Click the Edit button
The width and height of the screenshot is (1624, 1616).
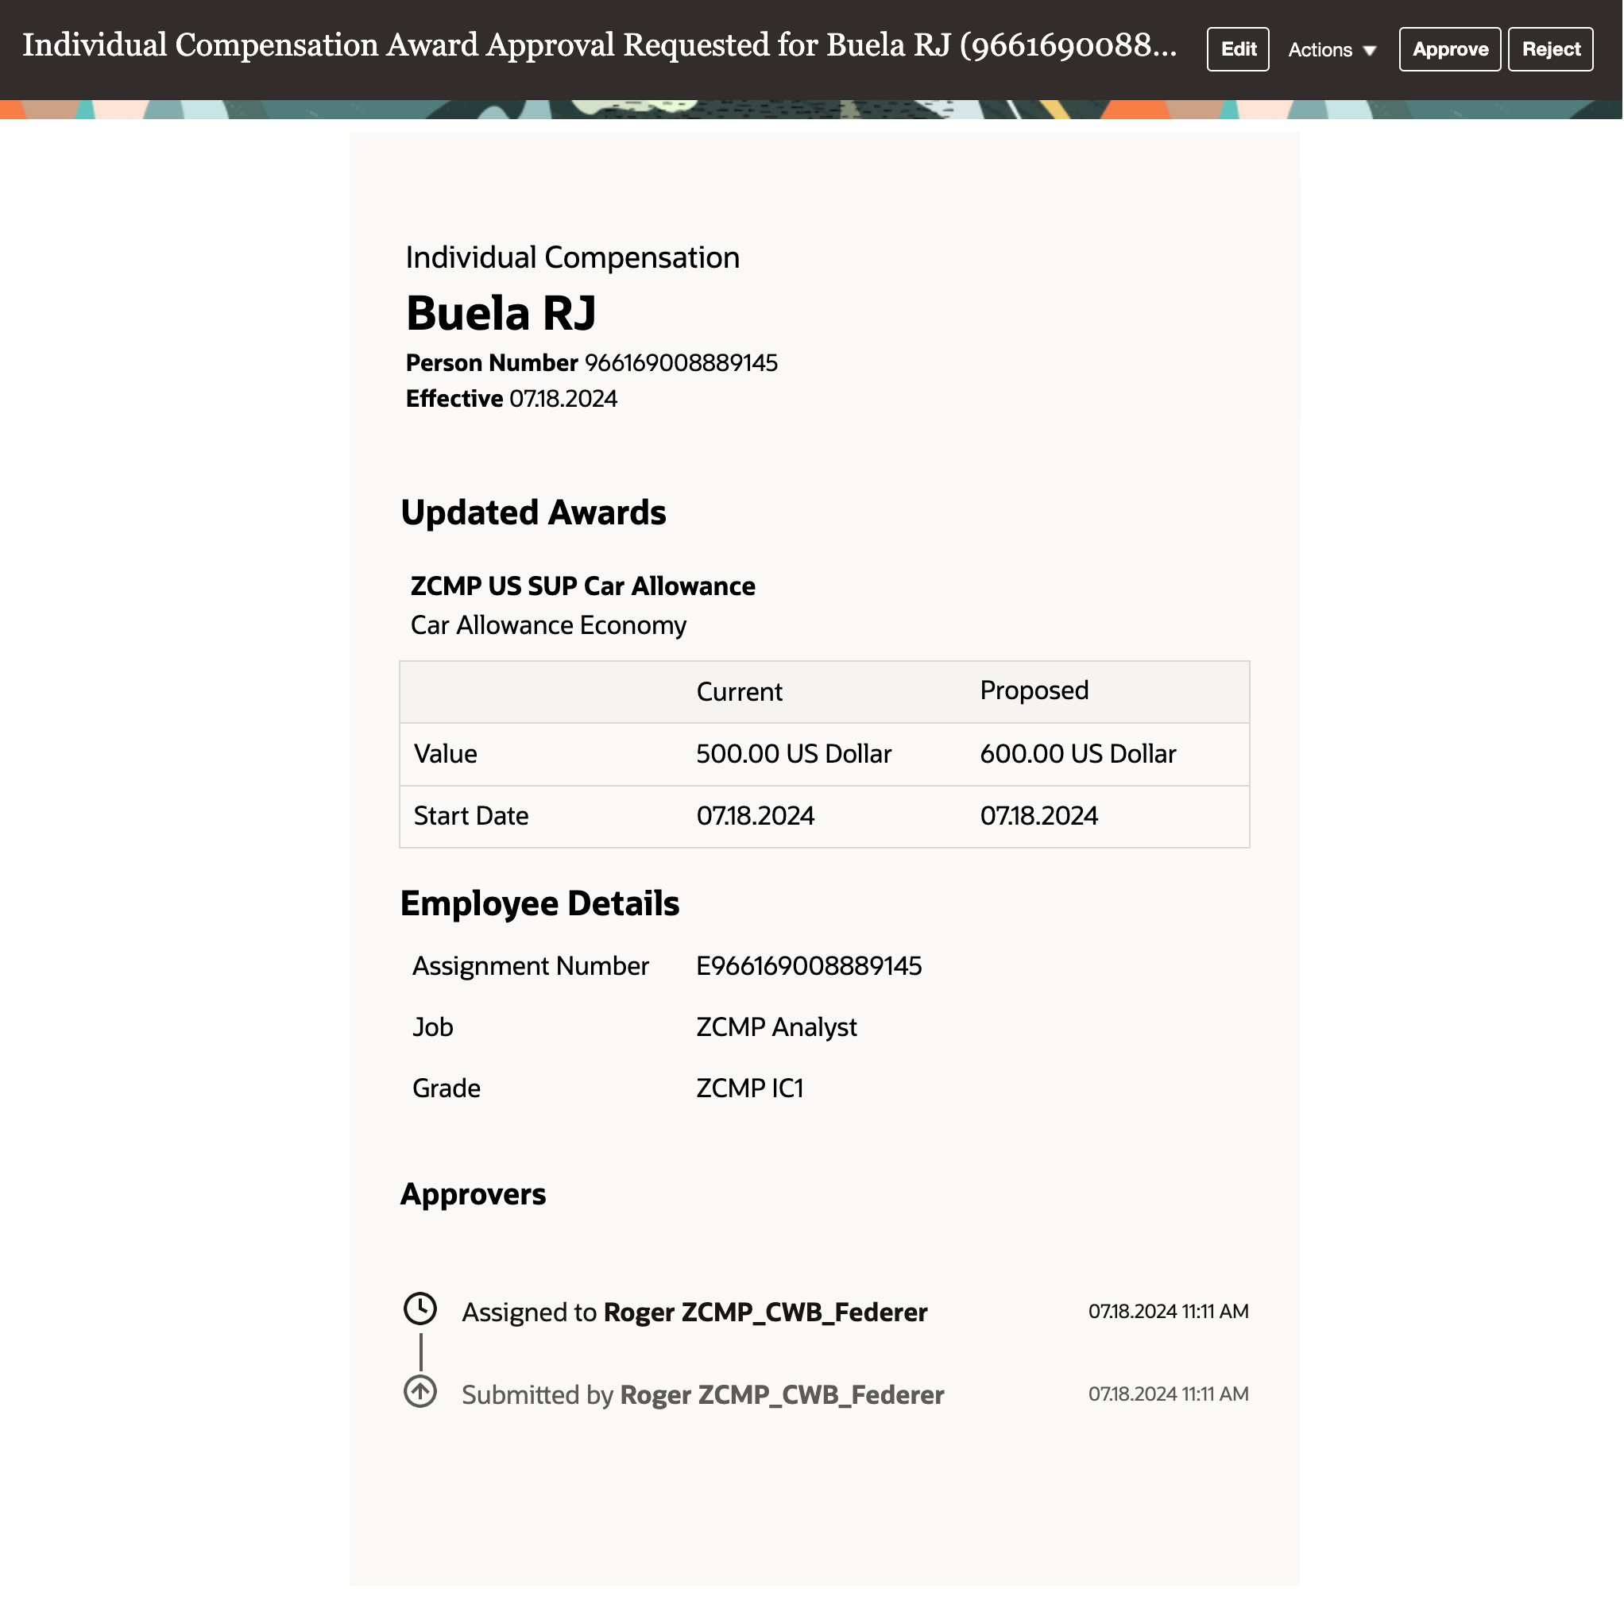pyautogui.click(x=1238, y=49)
